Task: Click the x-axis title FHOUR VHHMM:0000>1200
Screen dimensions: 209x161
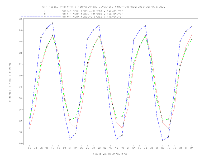Action: click(110, 154)
